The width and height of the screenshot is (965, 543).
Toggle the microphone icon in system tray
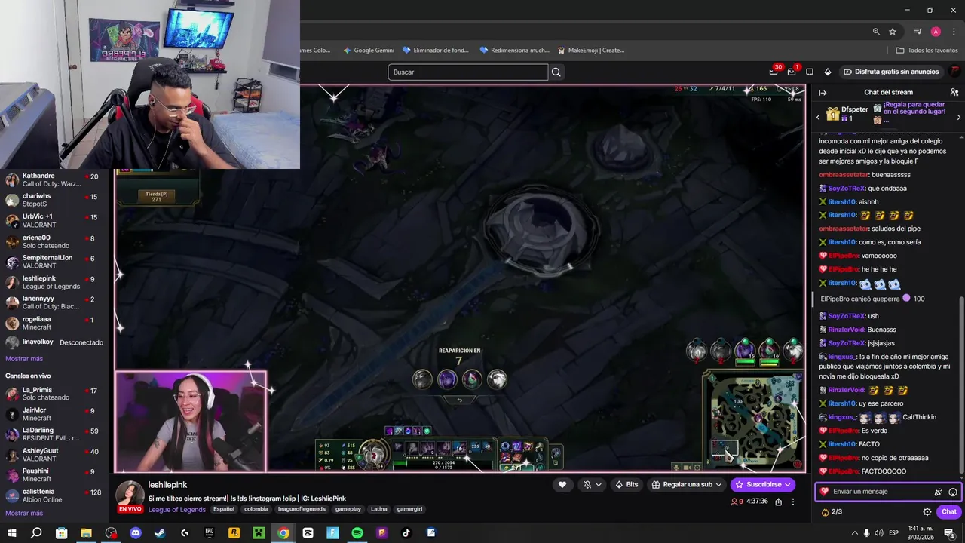[866, 532]
